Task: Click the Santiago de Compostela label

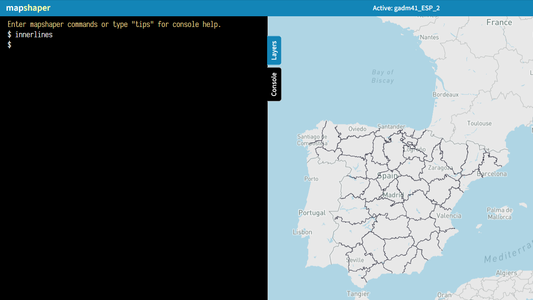Action: coord(312,140)
